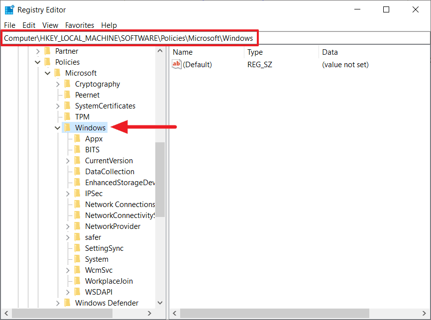Screen dimensions: 431x320
Task: Expand the IPSec key chevron
Action: point(68,194)
